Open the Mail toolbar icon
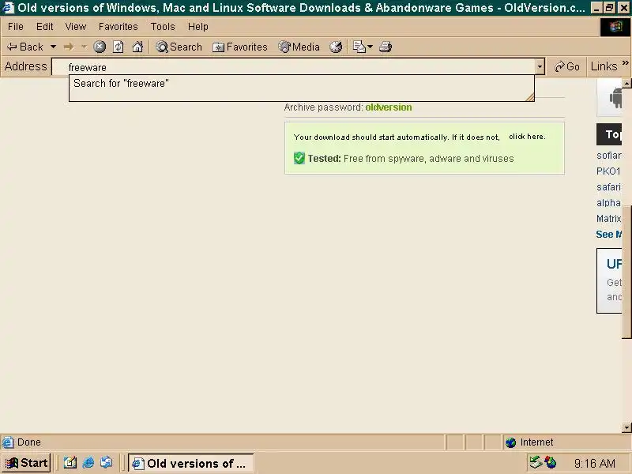 pos(359,47)
